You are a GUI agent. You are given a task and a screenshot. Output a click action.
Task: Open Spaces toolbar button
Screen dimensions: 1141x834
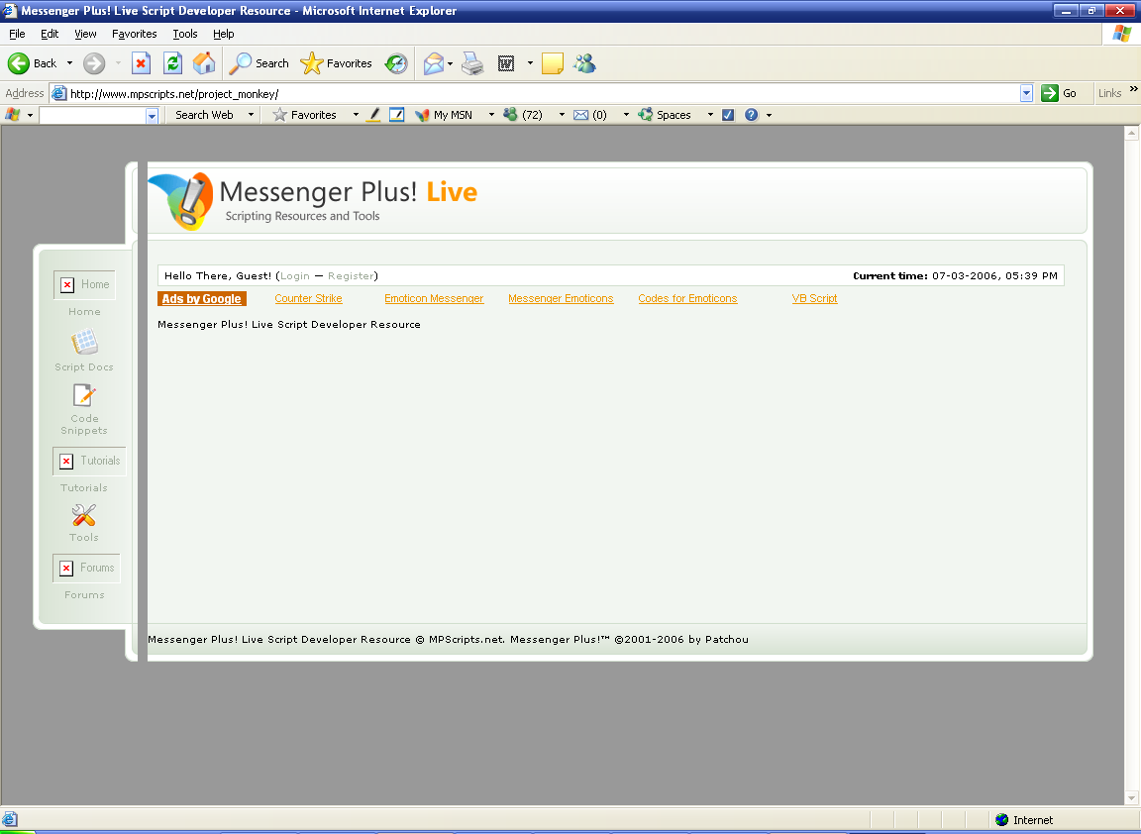tap(665, 115)
